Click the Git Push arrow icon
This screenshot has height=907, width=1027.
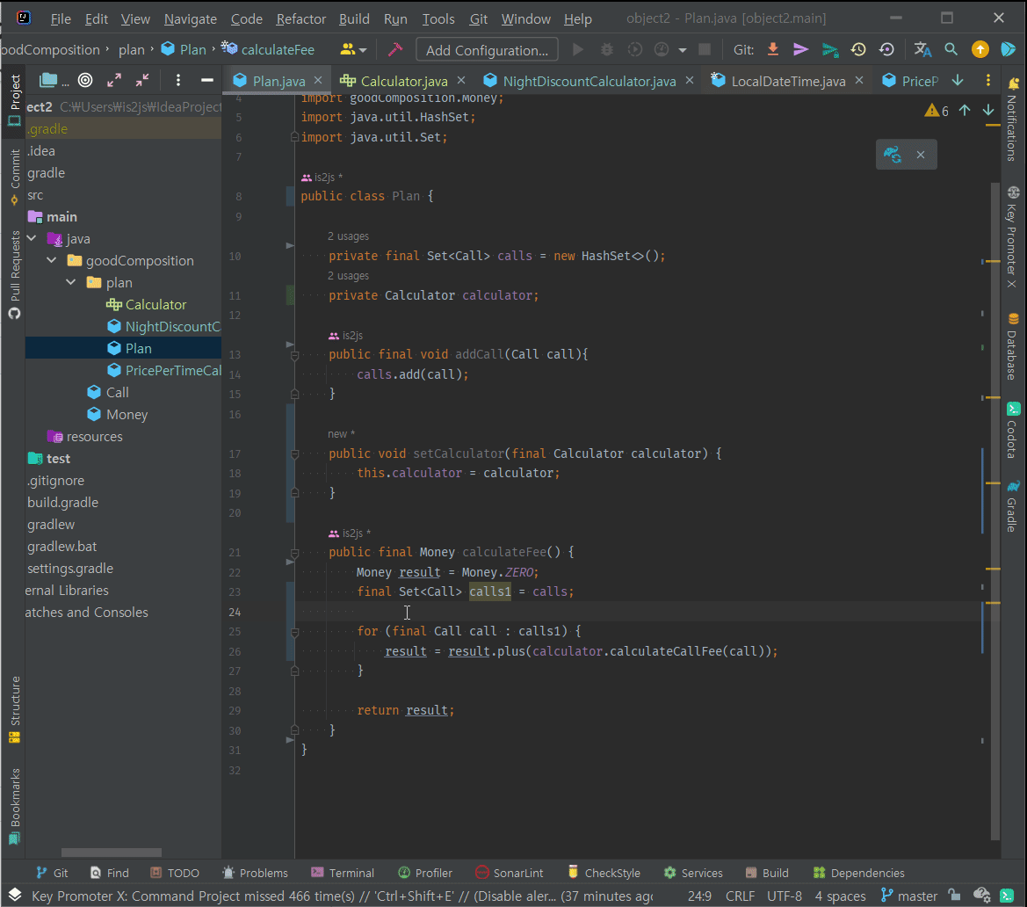(x=829, y=50)
